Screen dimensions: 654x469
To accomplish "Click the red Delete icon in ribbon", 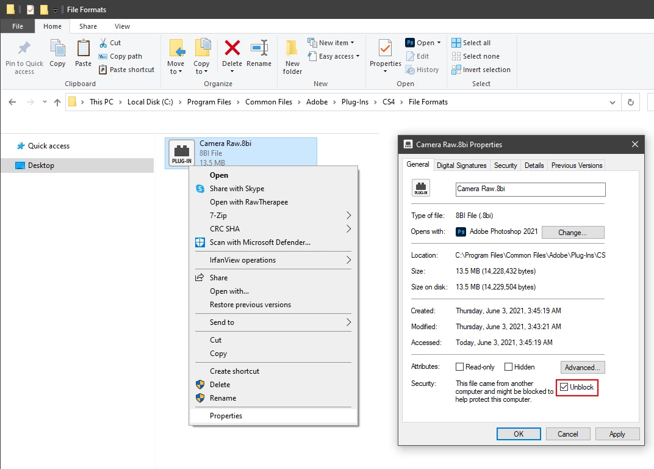I will 232,48.
